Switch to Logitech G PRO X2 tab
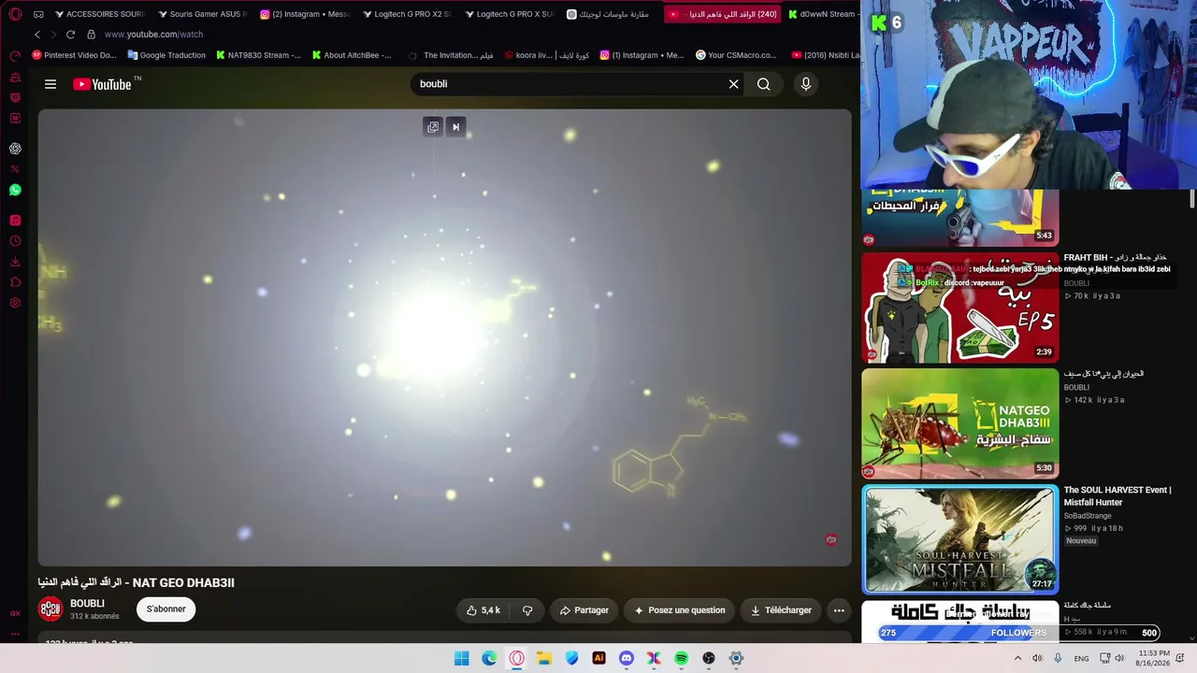Screen dimensions: 1197x673 [x=407, y=14]
